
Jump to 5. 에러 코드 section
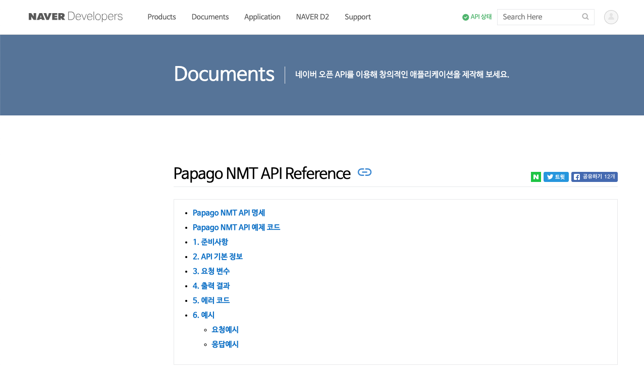[x=211, y=300]
